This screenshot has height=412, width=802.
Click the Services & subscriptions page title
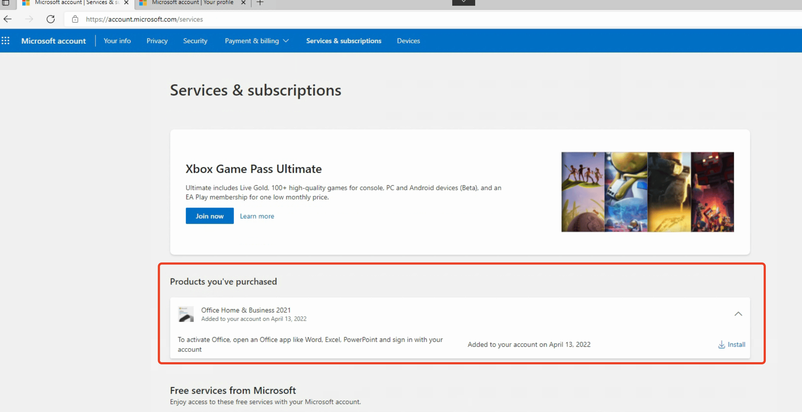point(256,90)
